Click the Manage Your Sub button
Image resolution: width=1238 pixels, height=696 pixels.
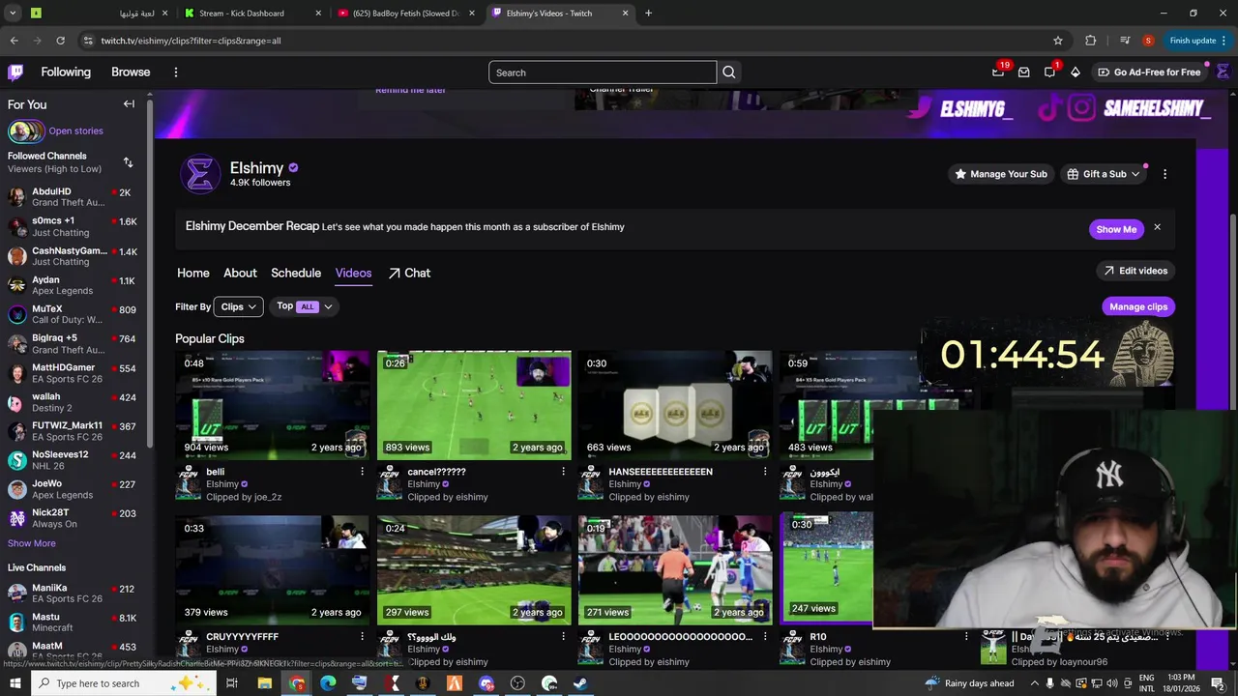tap(1001, 174)
